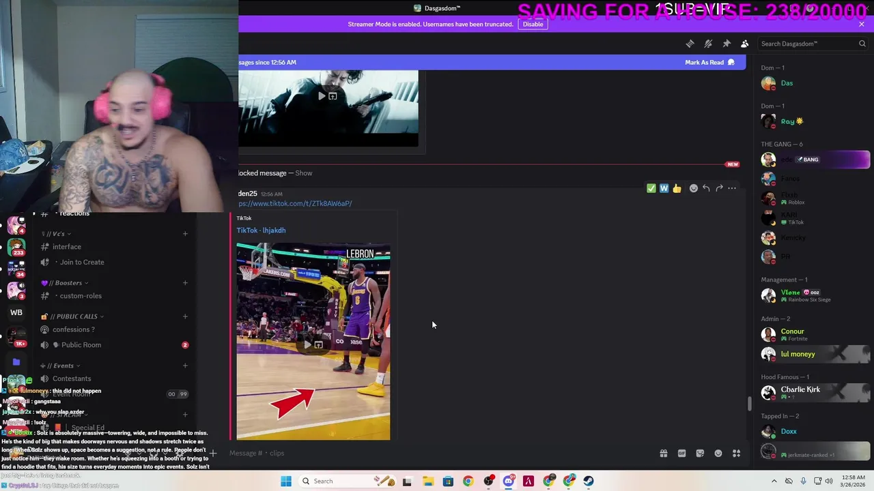Viewport: 874px width, 491px height.
Task: Toggle channel notification settings bell icon
Action: coord(708,44)
